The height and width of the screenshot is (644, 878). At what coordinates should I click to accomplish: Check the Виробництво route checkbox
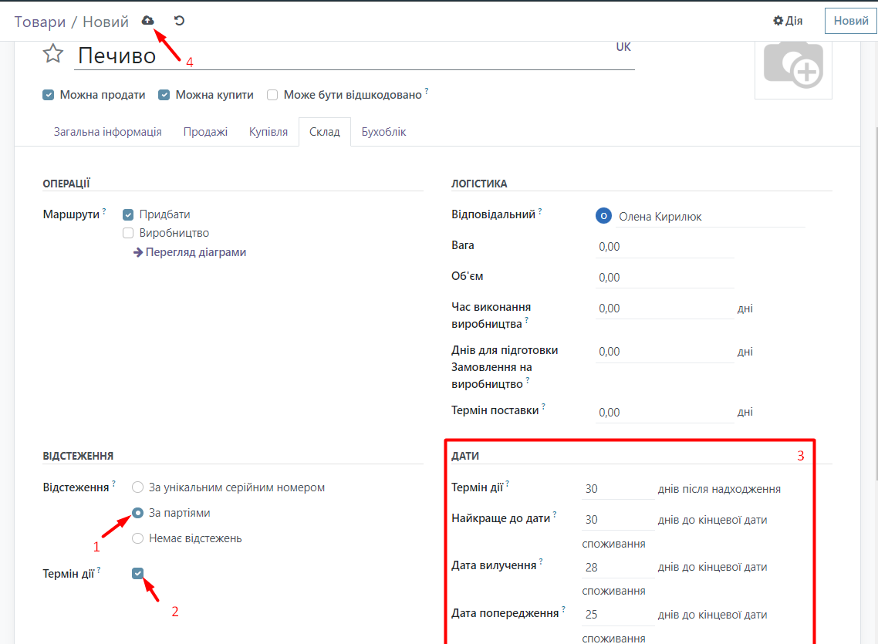(x=128, y=233)
